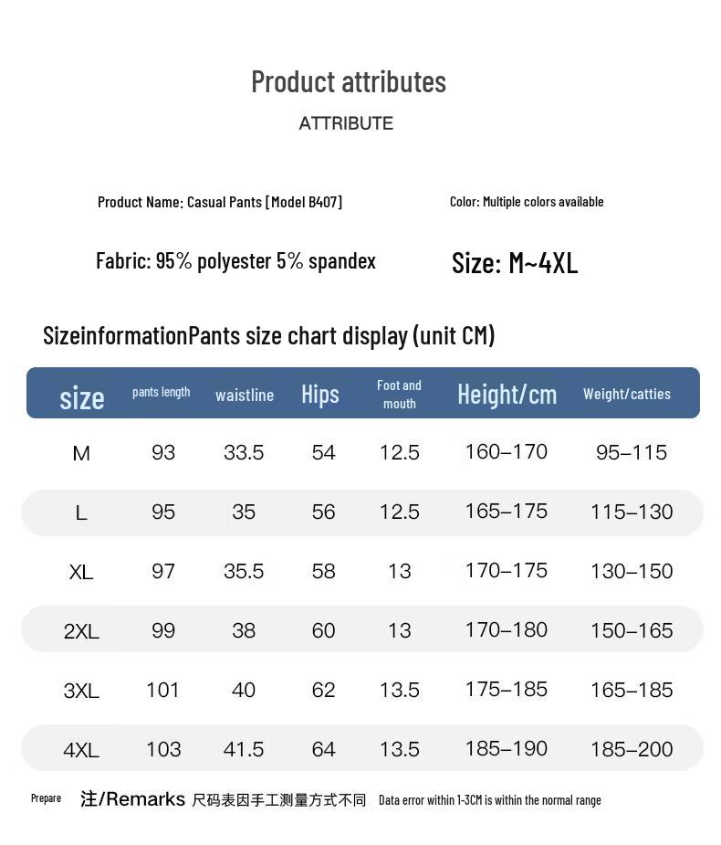
Task: Select the Product Name Casual Pants text
Action: [x=220, y=202]
